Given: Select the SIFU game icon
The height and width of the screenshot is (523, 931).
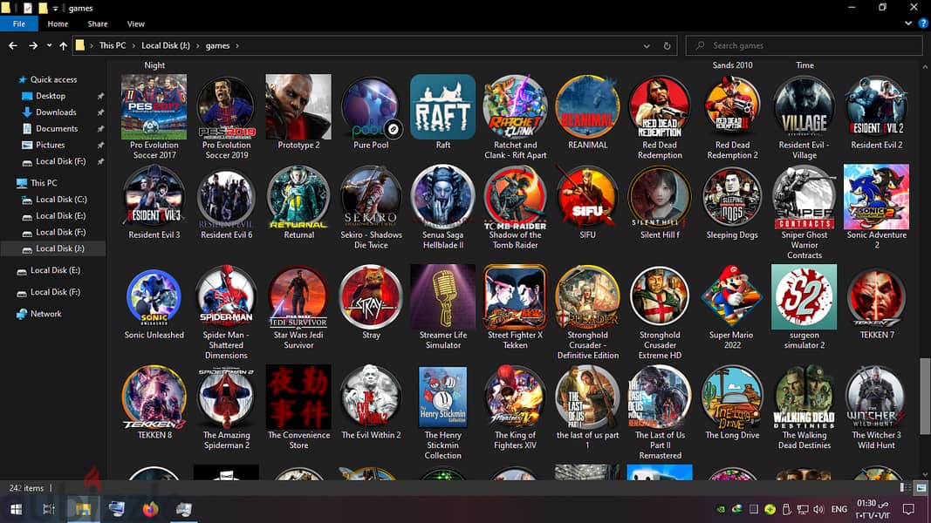Looking at the screenshot, I should [587, 197].
